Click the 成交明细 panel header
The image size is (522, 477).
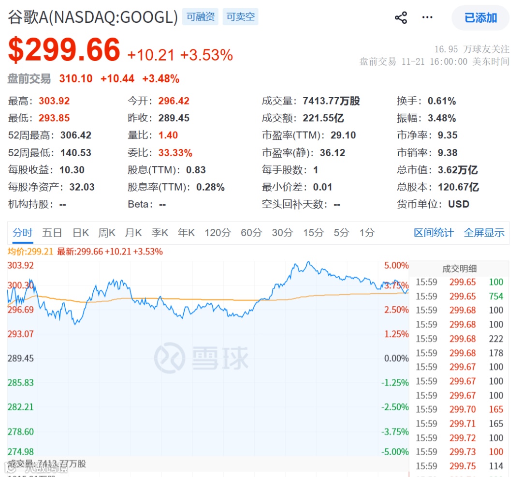(x=460, y=268)
